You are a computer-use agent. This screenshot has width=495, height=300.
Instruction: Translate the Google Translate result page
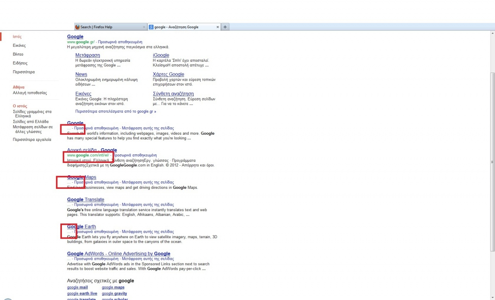tap(148, 205)
